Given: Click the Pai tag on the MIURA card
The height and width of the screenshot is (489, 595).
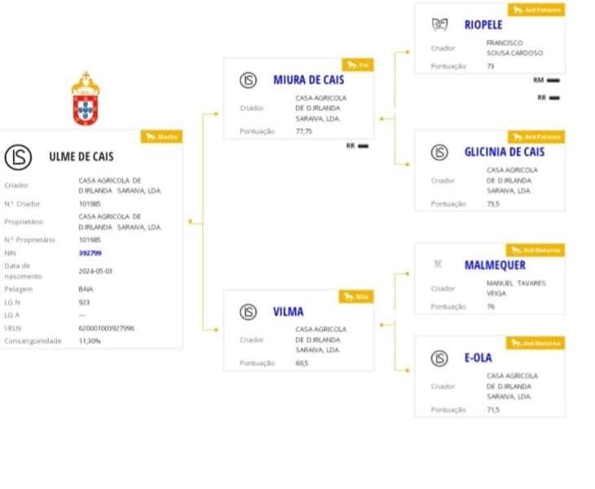Looking at the screenshot, I should tap(358, 65).
